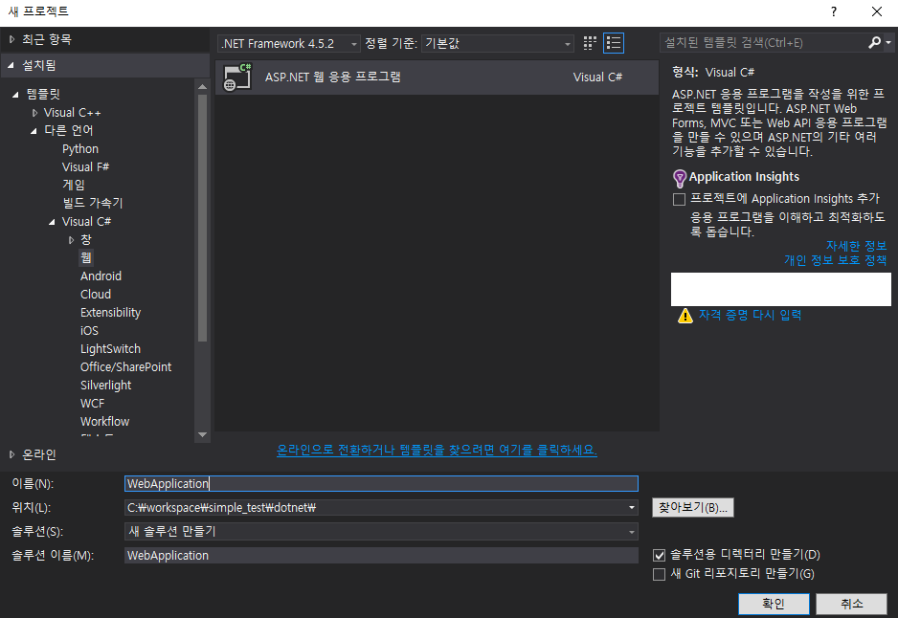
Task: Expand the 온라인 section
Action: coord(11,454)
